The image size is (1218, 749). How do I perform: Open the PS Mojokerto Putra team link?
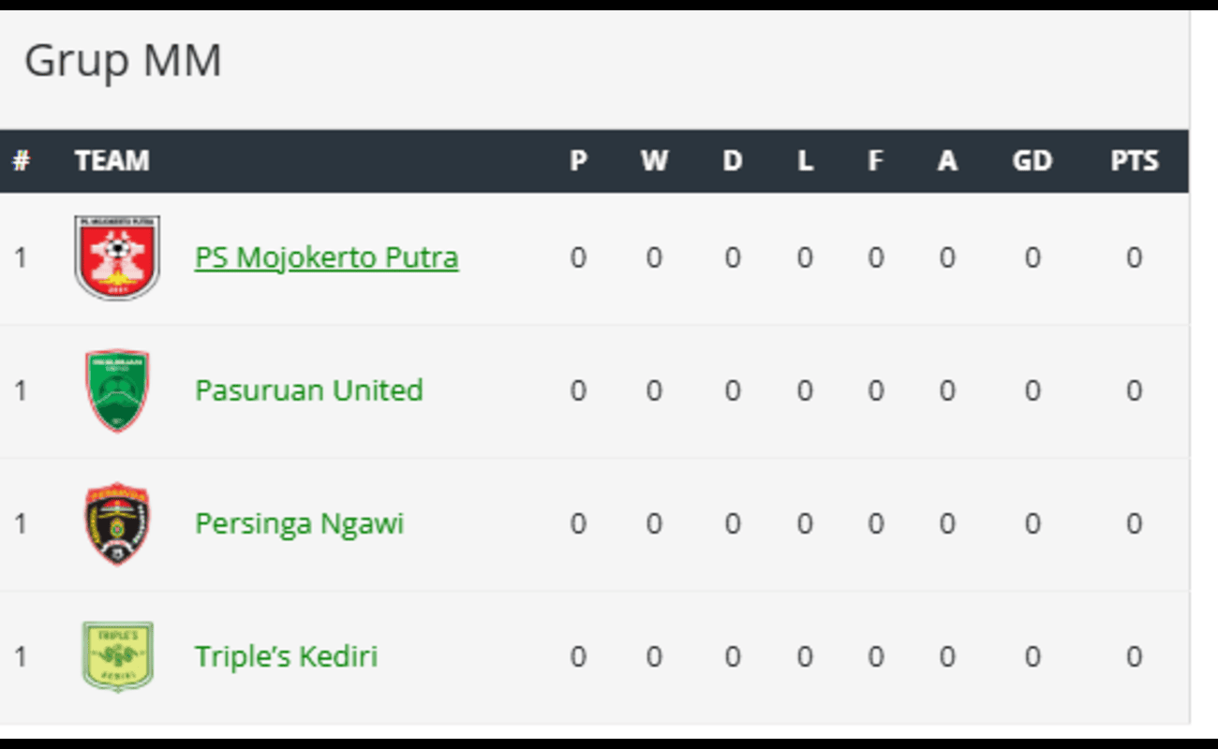[x=326, y=257]
